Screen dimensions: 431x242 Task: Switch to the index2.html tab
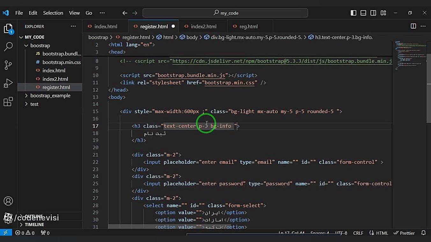click(203, 26)
